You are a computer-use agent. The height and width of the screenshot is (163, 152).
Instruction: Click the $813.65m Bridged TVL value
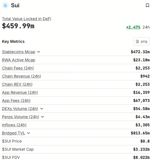tap(140, 133)
